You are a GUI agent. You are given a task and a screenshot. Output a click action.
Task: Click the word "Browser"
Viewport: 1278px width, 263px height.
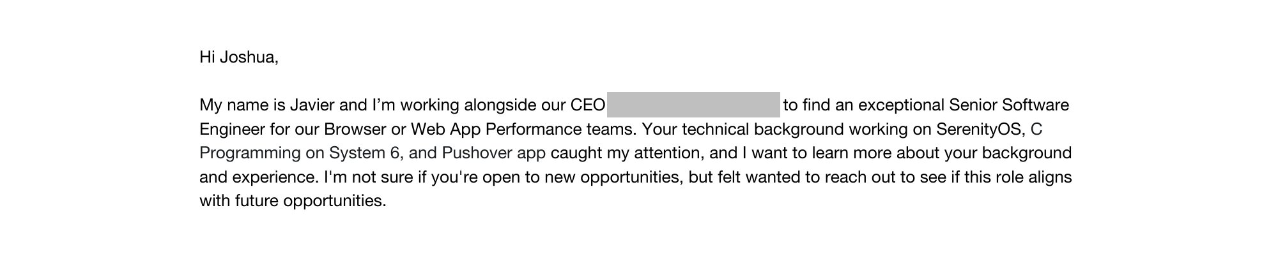[x=355, y=129]
